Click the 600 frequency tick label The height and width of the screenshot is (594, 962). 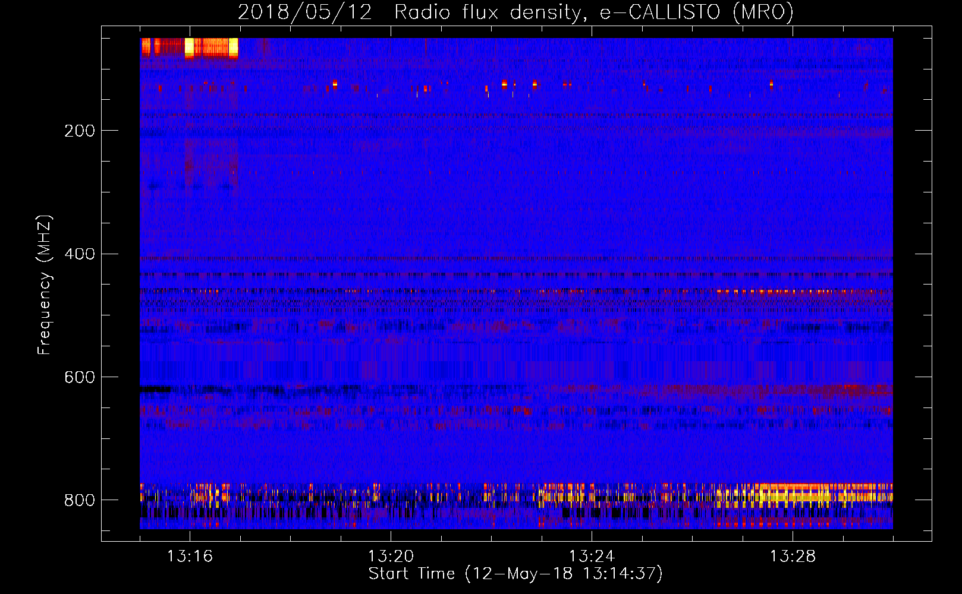tap(80, 378)
